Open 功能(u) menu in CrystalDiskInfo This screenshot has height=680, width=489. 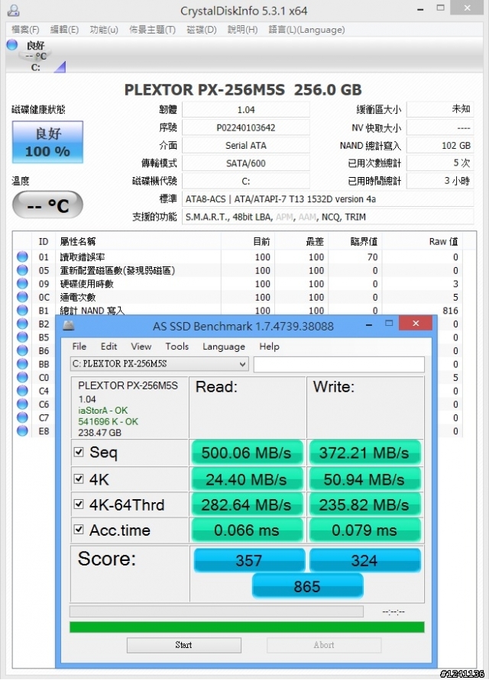[104, 30]
